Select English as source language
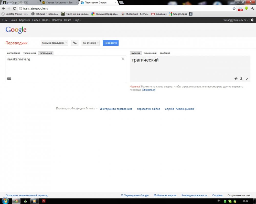Viewport: 256px width, 204px height. [14, 53]
